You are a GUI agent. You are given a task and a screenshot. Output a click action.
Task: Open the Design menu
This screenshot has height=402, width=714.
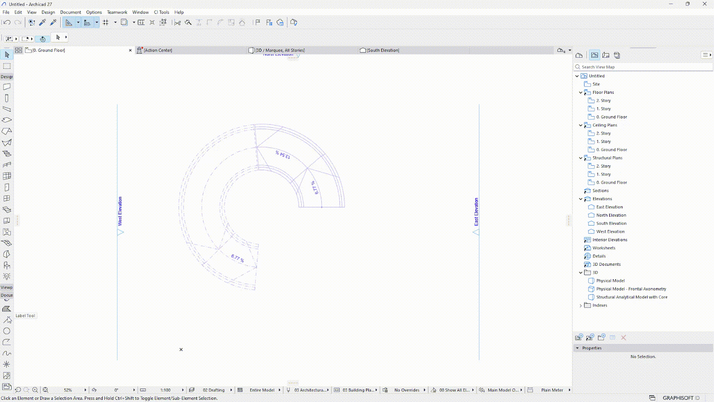(x=48, y=12)
